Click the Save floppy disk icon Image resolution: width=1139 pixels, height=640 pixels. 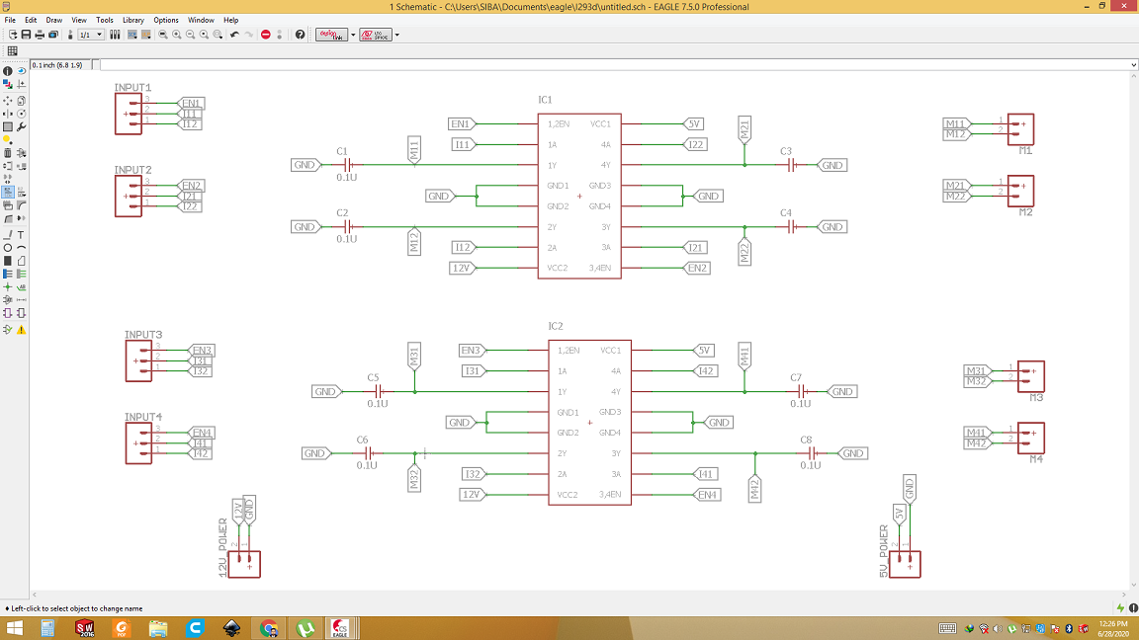point(26,35)
